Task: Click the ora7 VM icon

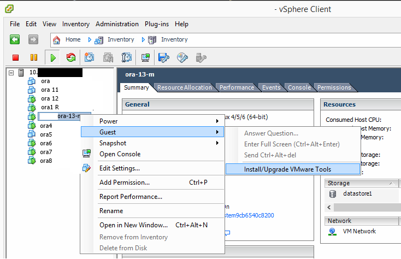Action: coord(32,152)
